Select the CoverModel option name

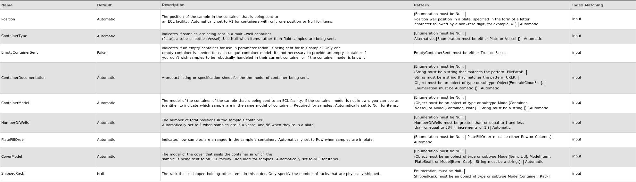12,157
